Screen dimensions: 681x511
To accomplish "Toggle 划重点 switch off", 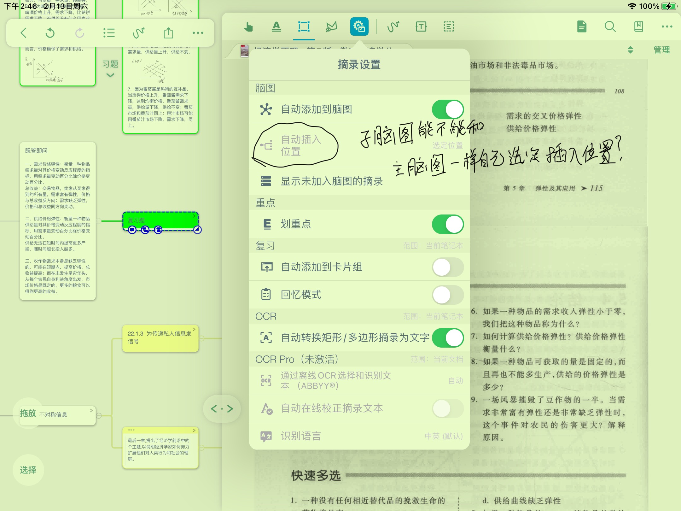I will click(448, 224).
